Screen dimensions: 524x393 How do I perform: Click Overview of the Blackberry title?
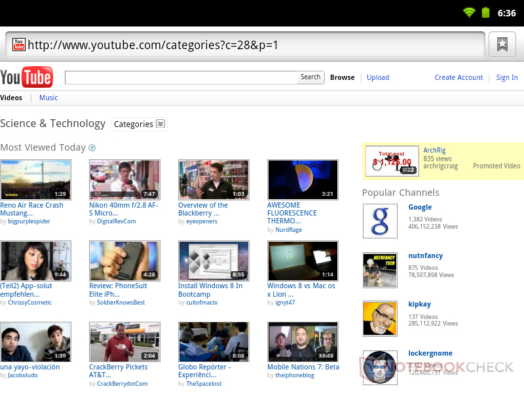(203, 209)
